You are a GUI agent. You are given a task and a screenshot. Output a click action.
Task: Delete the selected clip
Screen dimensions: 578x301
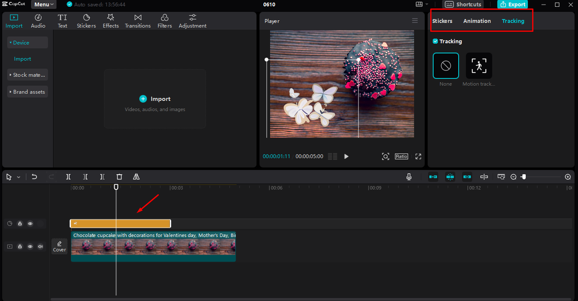119,177
